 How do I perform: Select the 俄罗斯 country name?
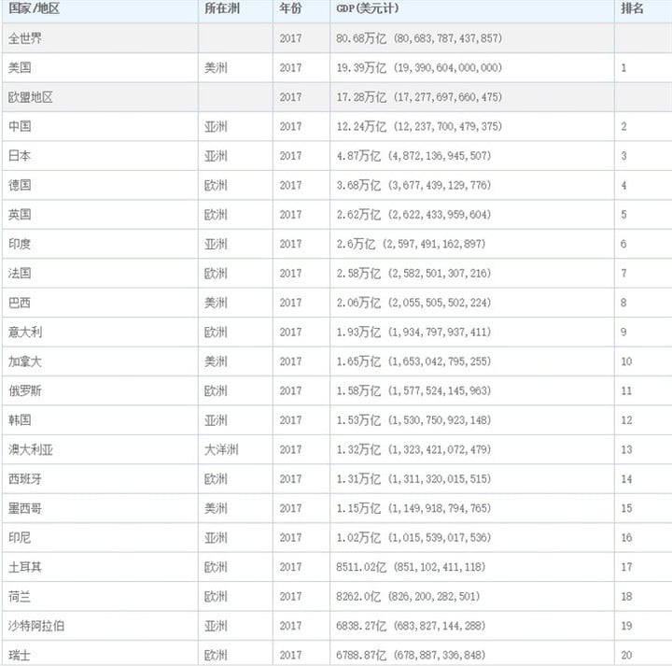click(x=25, y=390)
